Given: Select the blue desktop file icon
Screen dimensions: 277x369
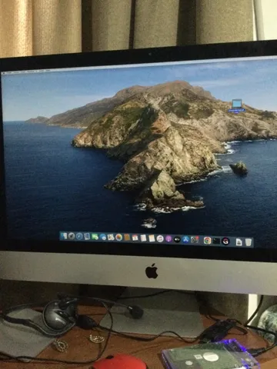Looking at the screenshot, I should coord(237,104).
